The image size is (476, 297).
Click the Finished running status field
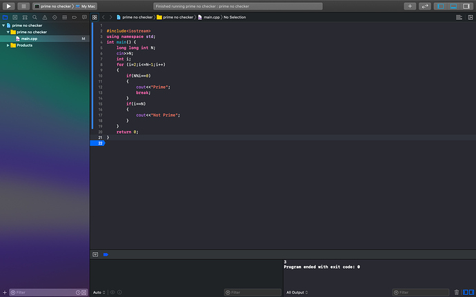(238, 6)
